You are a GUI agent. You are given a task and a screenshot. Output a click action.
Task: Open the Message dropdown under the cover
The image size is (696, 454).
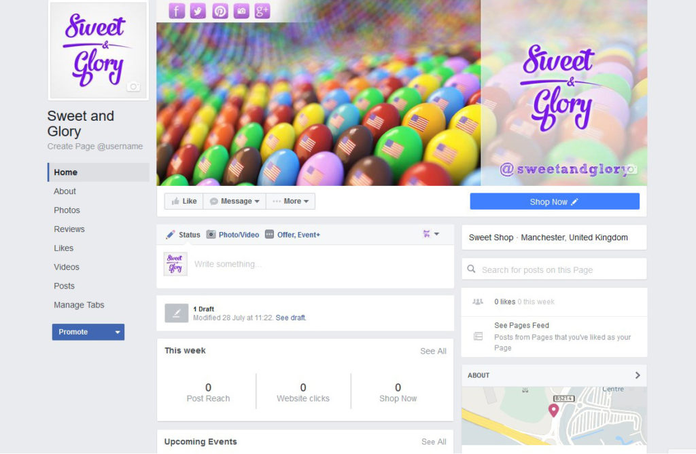point(234,202)
